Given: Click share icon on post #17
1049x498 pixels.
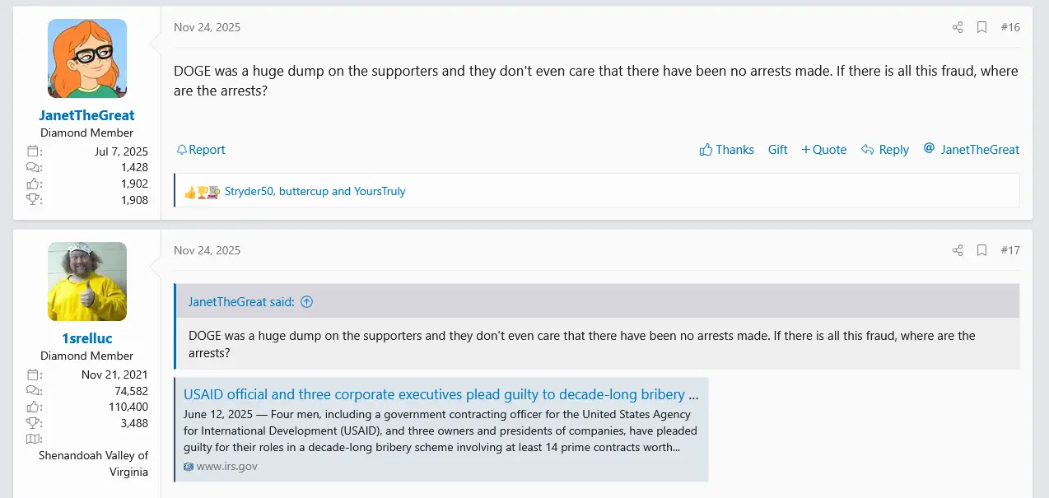Looking at the screenshot, I should [x=958, y=250].
